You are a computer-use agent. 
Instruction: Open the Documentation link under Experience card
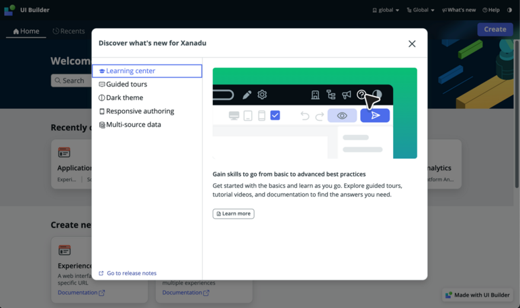pyautogui.click(x=81, y=293)
